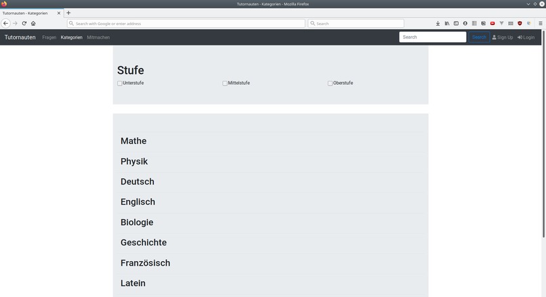Screen dimensions: 546x297
Task: Click the Firefox logo in title bar
Action: [x=4, y=4]
